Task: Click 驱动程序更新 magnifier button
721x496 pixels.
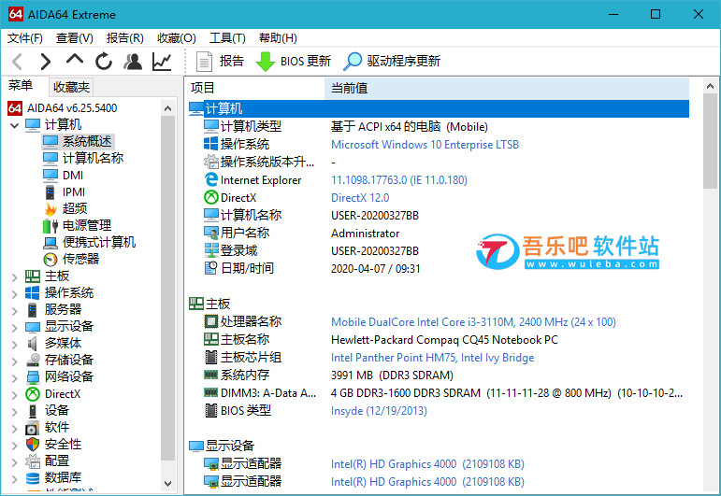Action: click(392, 61)
